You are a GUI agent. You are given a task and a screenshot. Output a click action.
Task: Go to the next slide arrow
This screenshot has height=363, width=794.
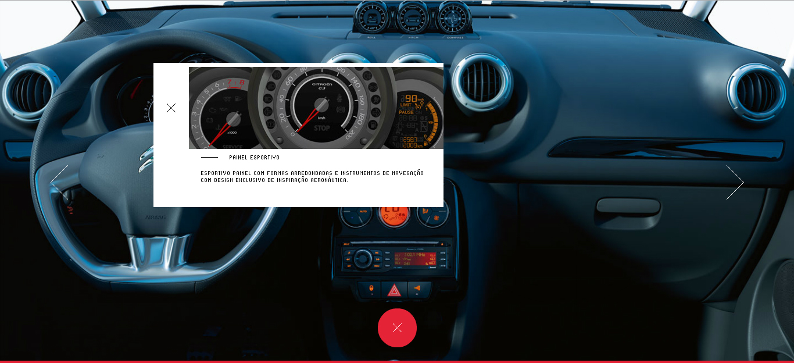click(x=735, y=182)
